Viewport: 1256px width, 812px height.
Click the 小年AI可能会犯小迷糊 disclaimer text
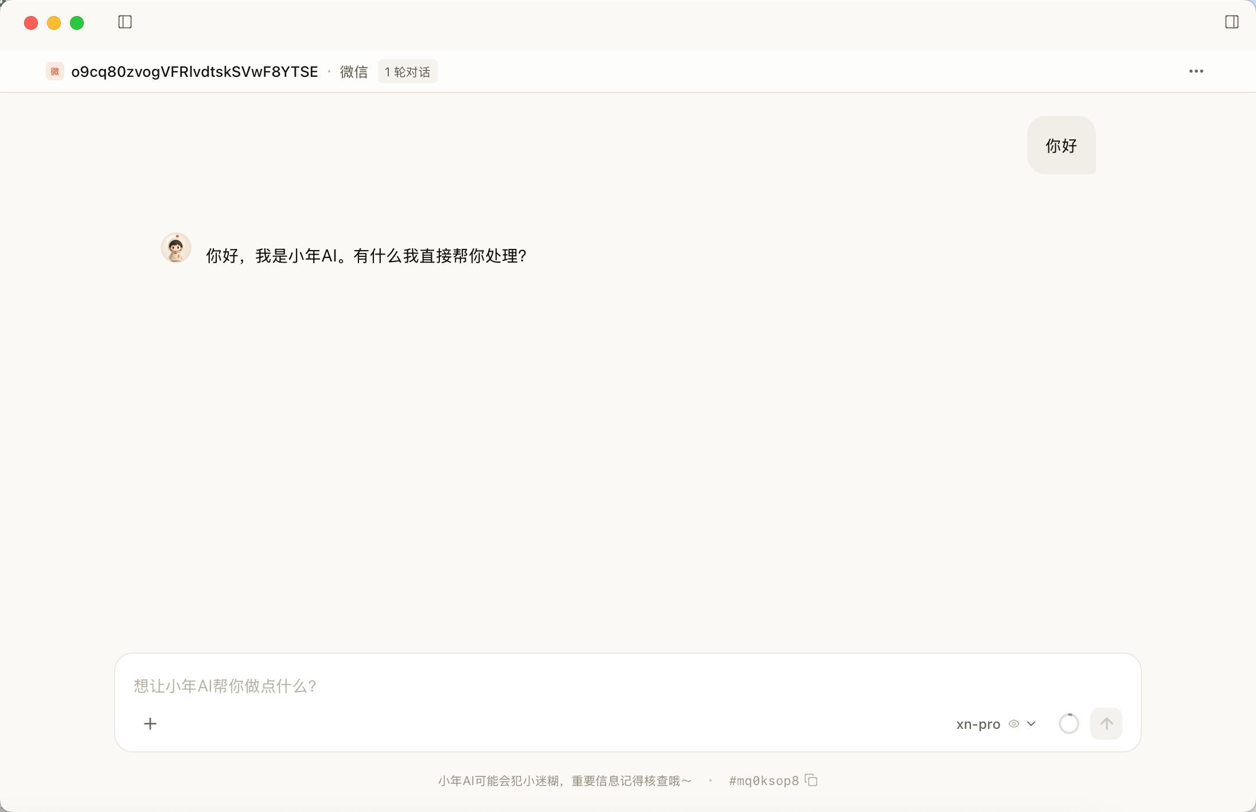pos(565,780)
